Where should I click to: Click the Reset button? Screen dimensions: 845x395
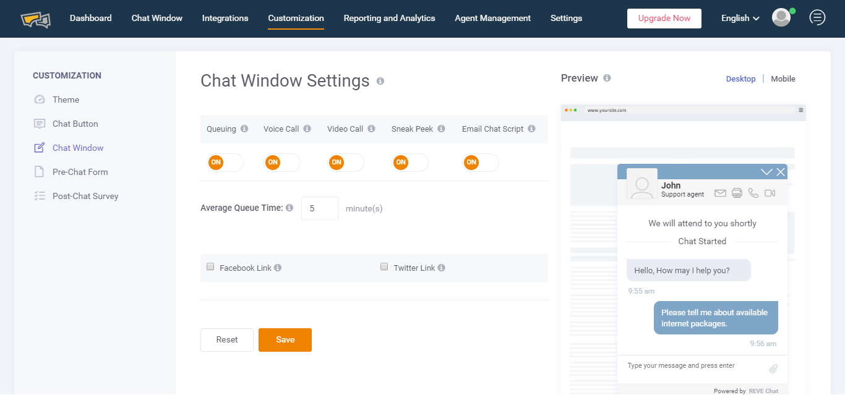227,340
